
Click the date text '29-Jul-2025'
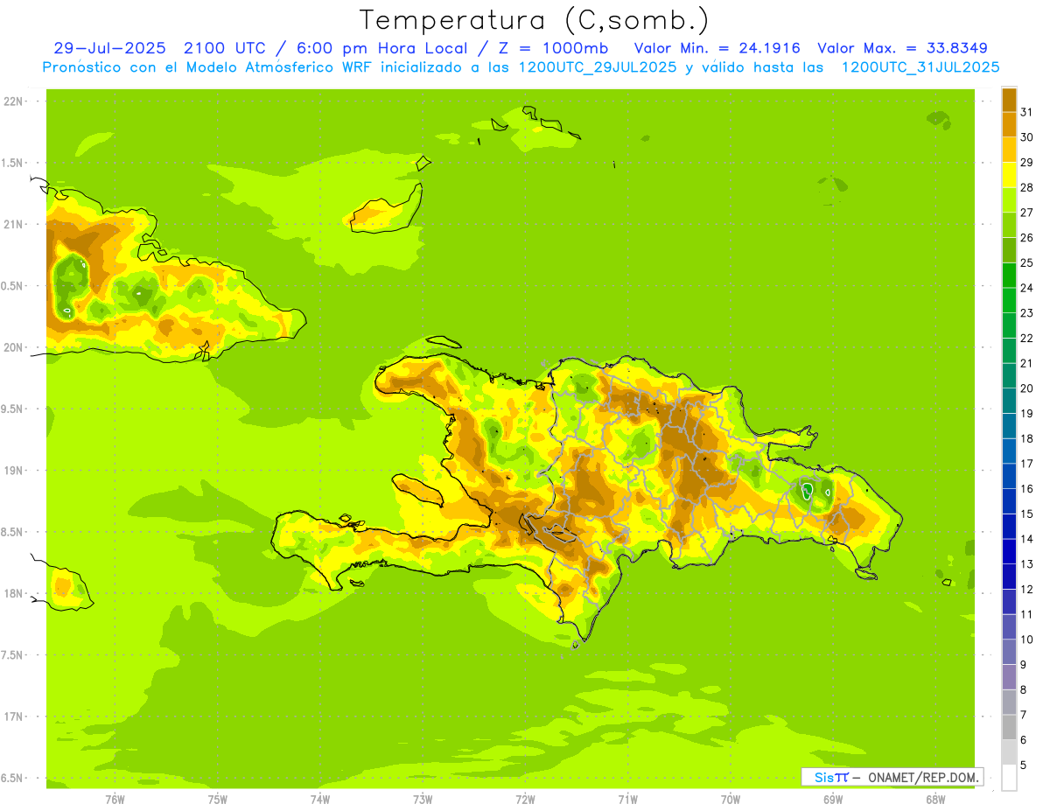(111, 48)
